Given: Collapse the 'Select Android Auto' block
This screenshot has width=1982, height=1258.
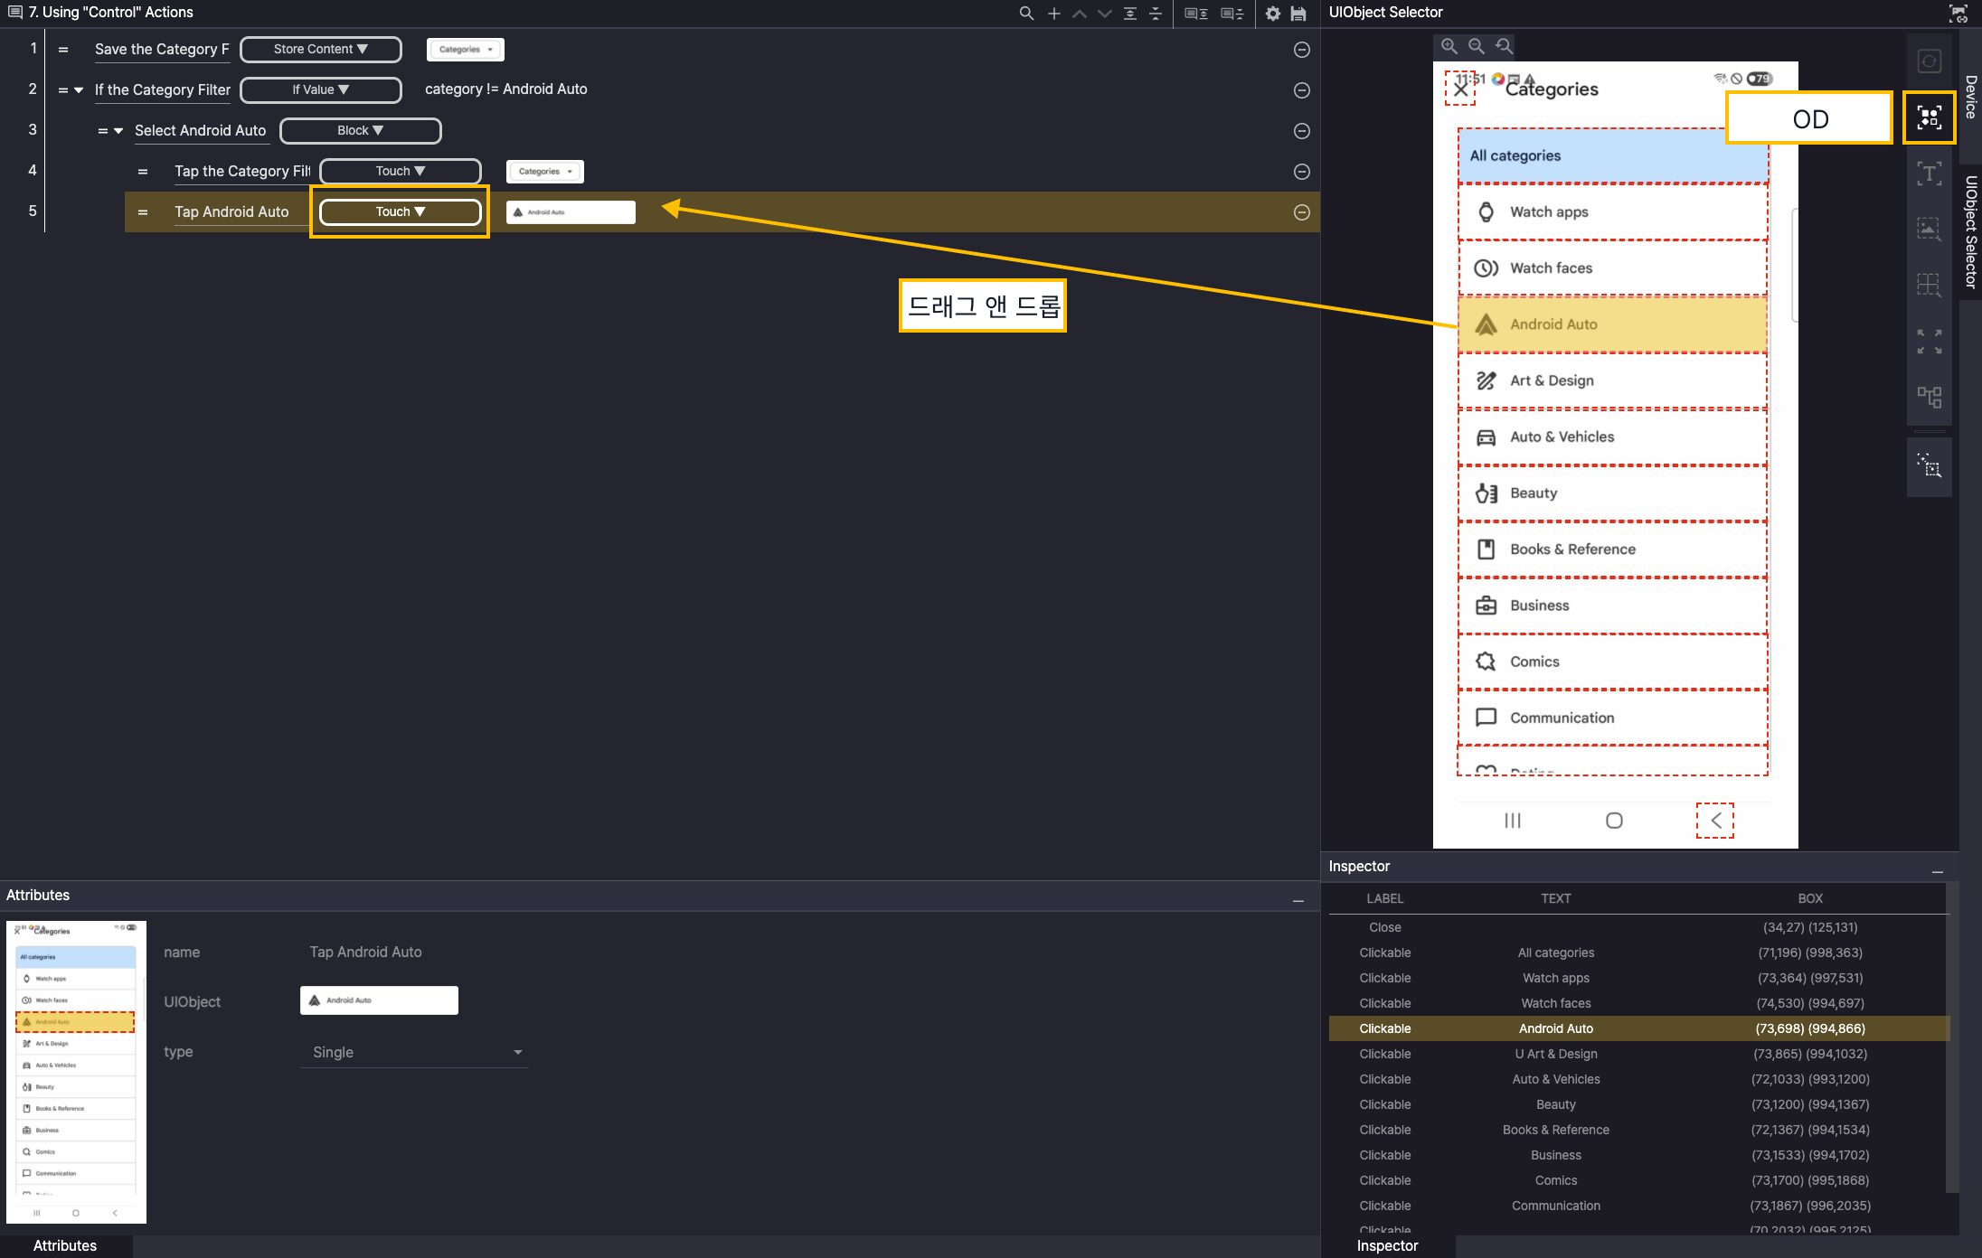Looking at the screenshot, I should 118,131.
